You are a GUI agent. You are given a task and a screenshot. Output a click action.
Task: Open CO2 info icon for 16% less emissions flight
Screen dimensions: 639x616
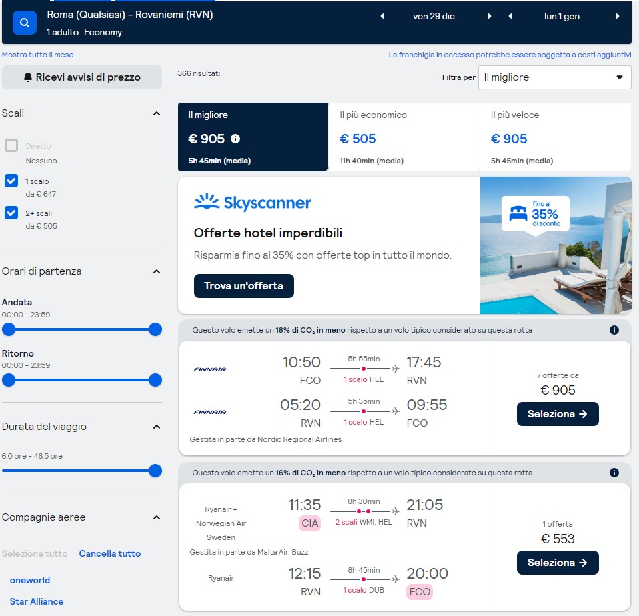614,473
